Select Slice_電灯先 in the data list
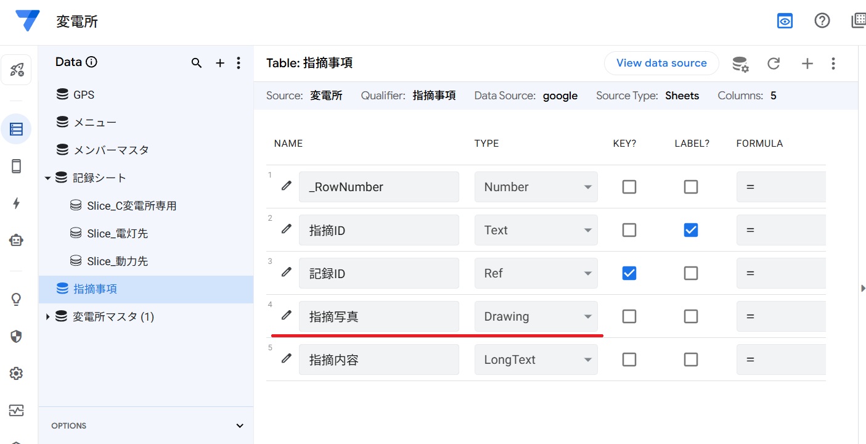The width and height of the screenshot is (866, 444). coord(117,234)
